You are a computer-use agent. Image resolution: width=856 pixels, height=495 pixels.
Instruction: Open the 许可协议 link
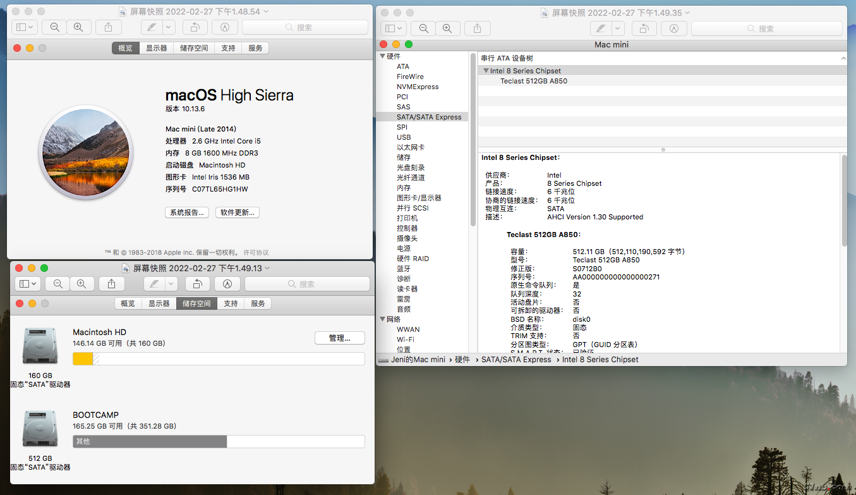pyautogui.click(x=256, y=252)
